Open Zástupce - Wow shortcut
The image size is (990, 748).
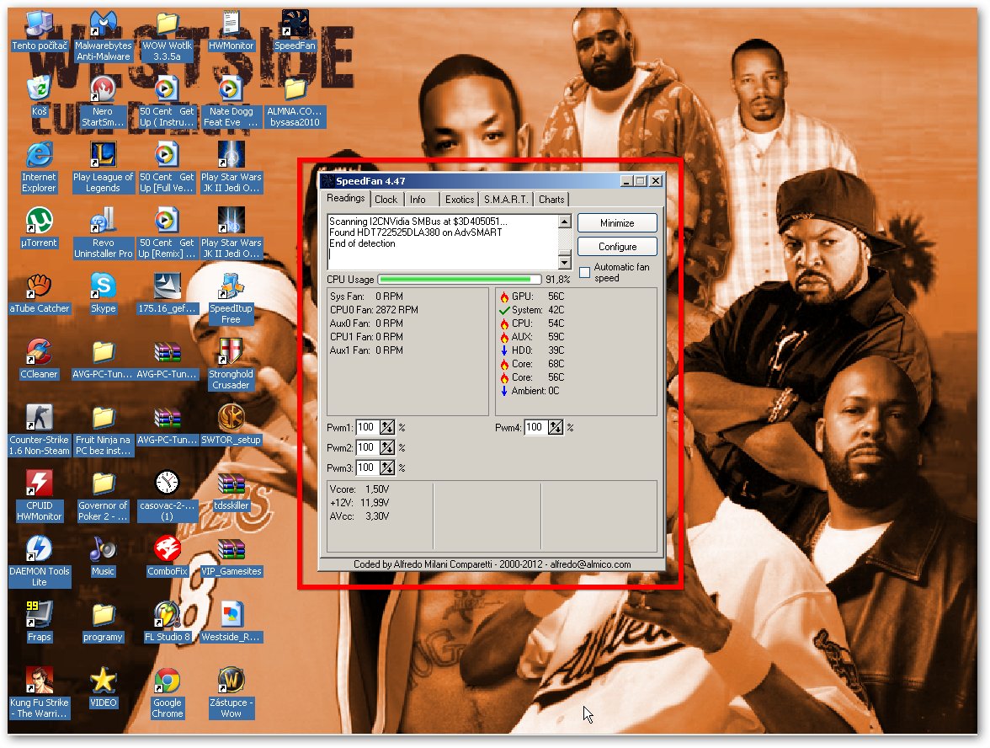[231, 693]
